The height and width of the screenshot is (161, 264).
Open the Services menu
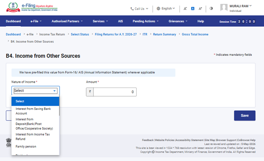[100, 21]
